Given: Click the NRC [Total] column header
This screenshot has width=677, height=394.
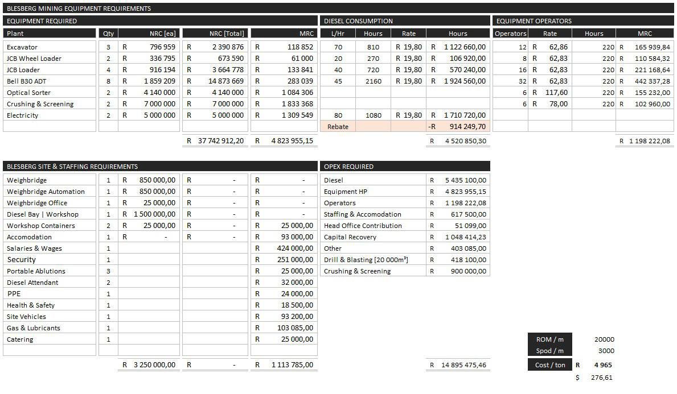Looking at the screenshot, I should 215,34.
